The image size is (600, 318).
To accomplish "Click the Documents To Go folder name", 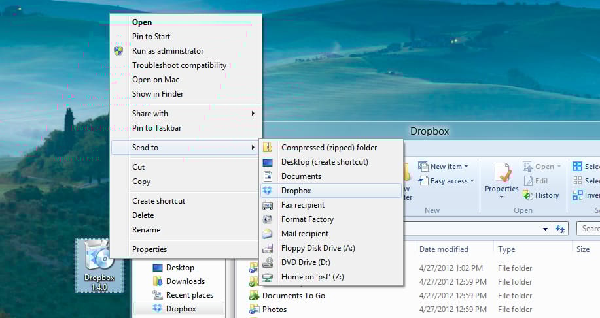I will pos(294,296).
